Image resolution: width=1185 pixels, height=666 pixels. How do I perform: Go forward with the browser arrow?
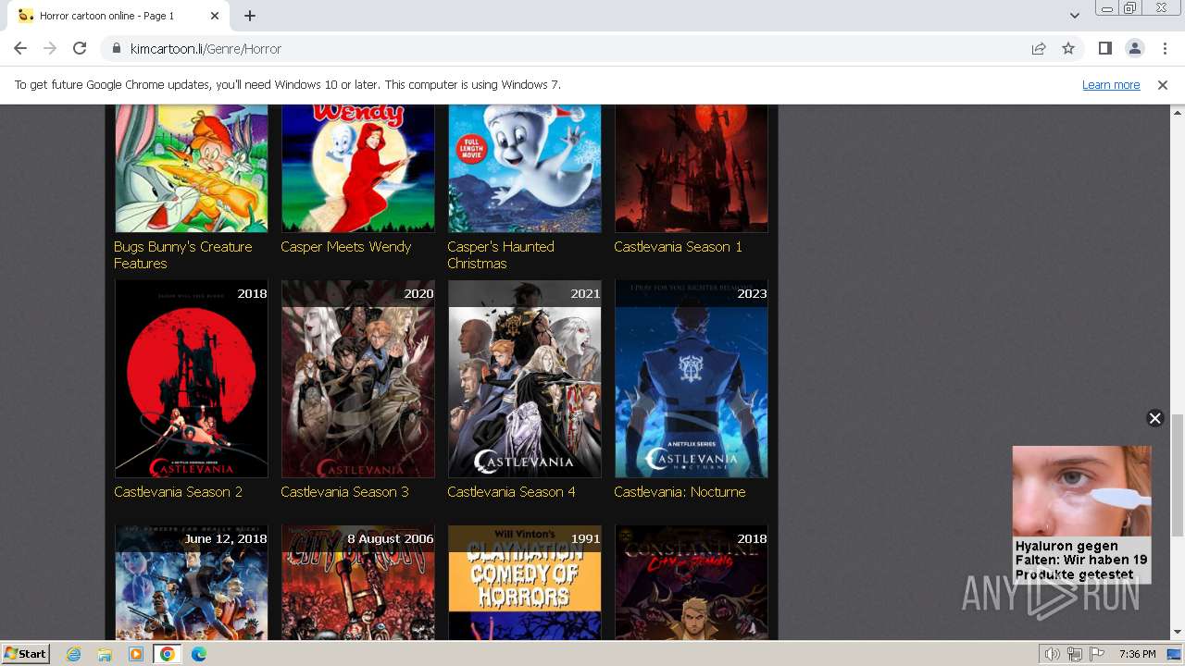click(50, 48)
